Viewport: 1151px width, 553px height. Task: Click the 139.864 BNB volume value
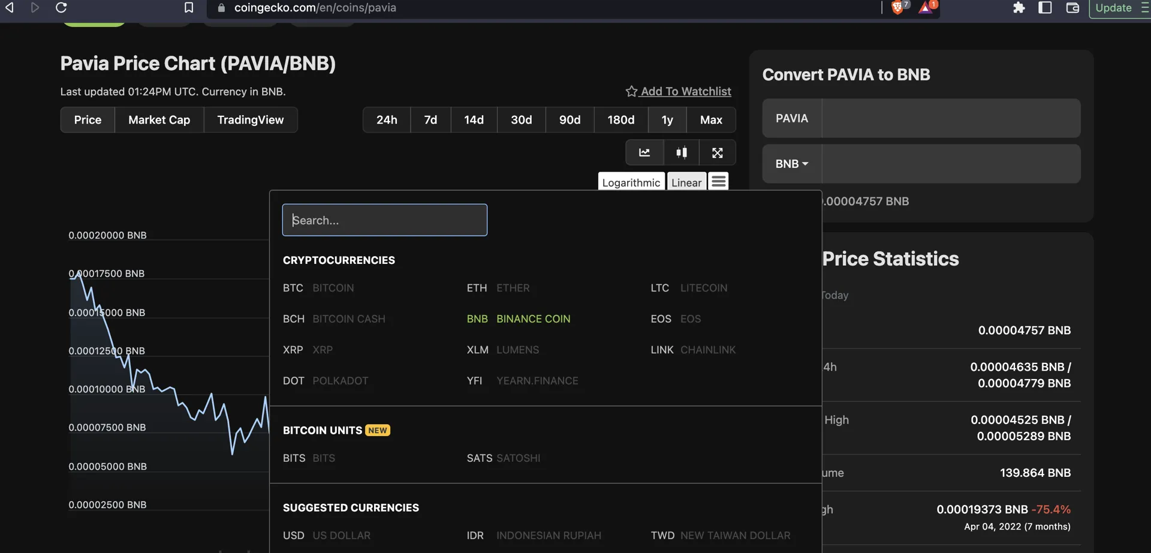pos(1035,473)
